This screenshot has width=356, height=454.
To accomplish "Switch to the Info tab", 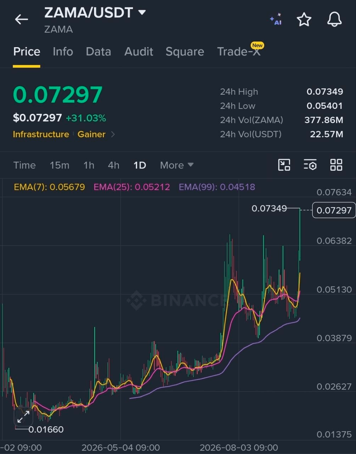I will click(63, 52).
